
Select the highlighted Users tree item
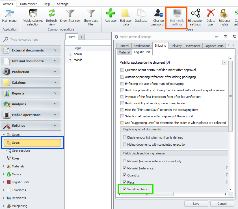tap(32, 143)
